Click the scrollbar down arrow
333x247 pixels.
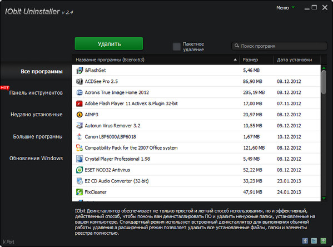coord(324,198)
